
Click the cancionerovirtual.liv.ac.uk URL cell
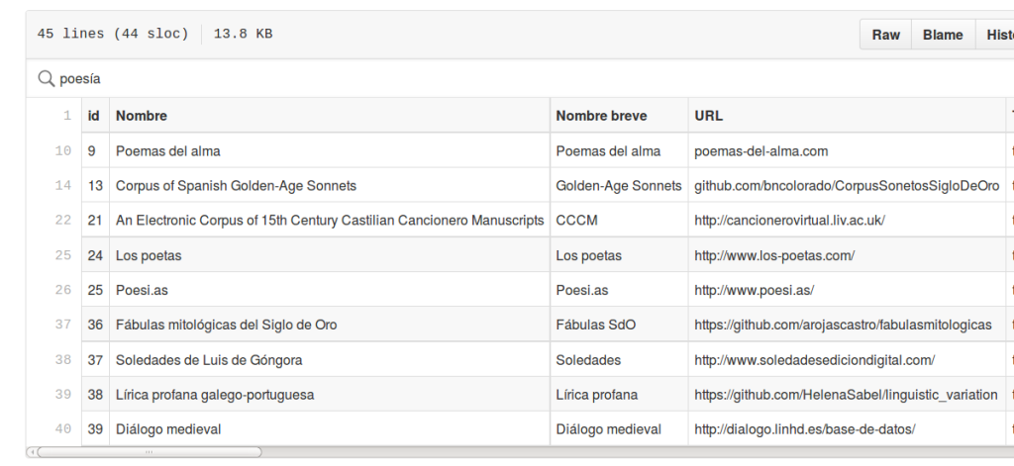click(x=847, y=220)
